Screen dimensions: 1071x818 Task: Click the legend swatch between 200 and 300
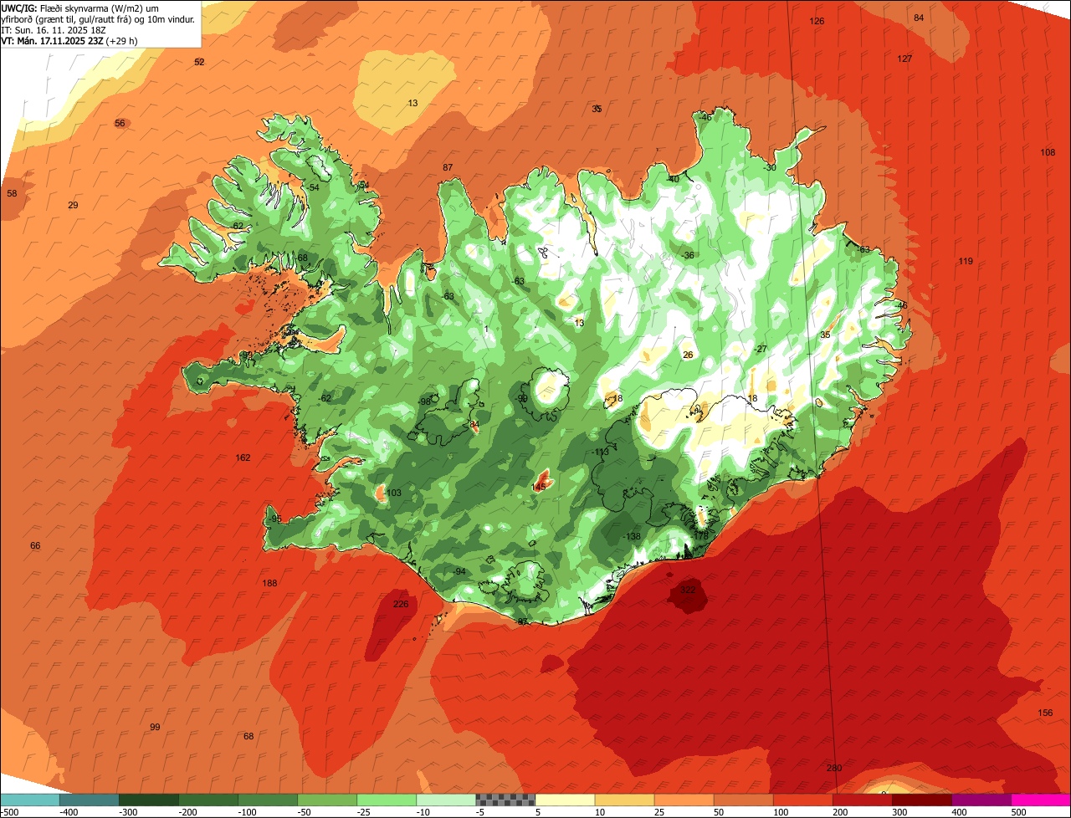tap(861, 800)
